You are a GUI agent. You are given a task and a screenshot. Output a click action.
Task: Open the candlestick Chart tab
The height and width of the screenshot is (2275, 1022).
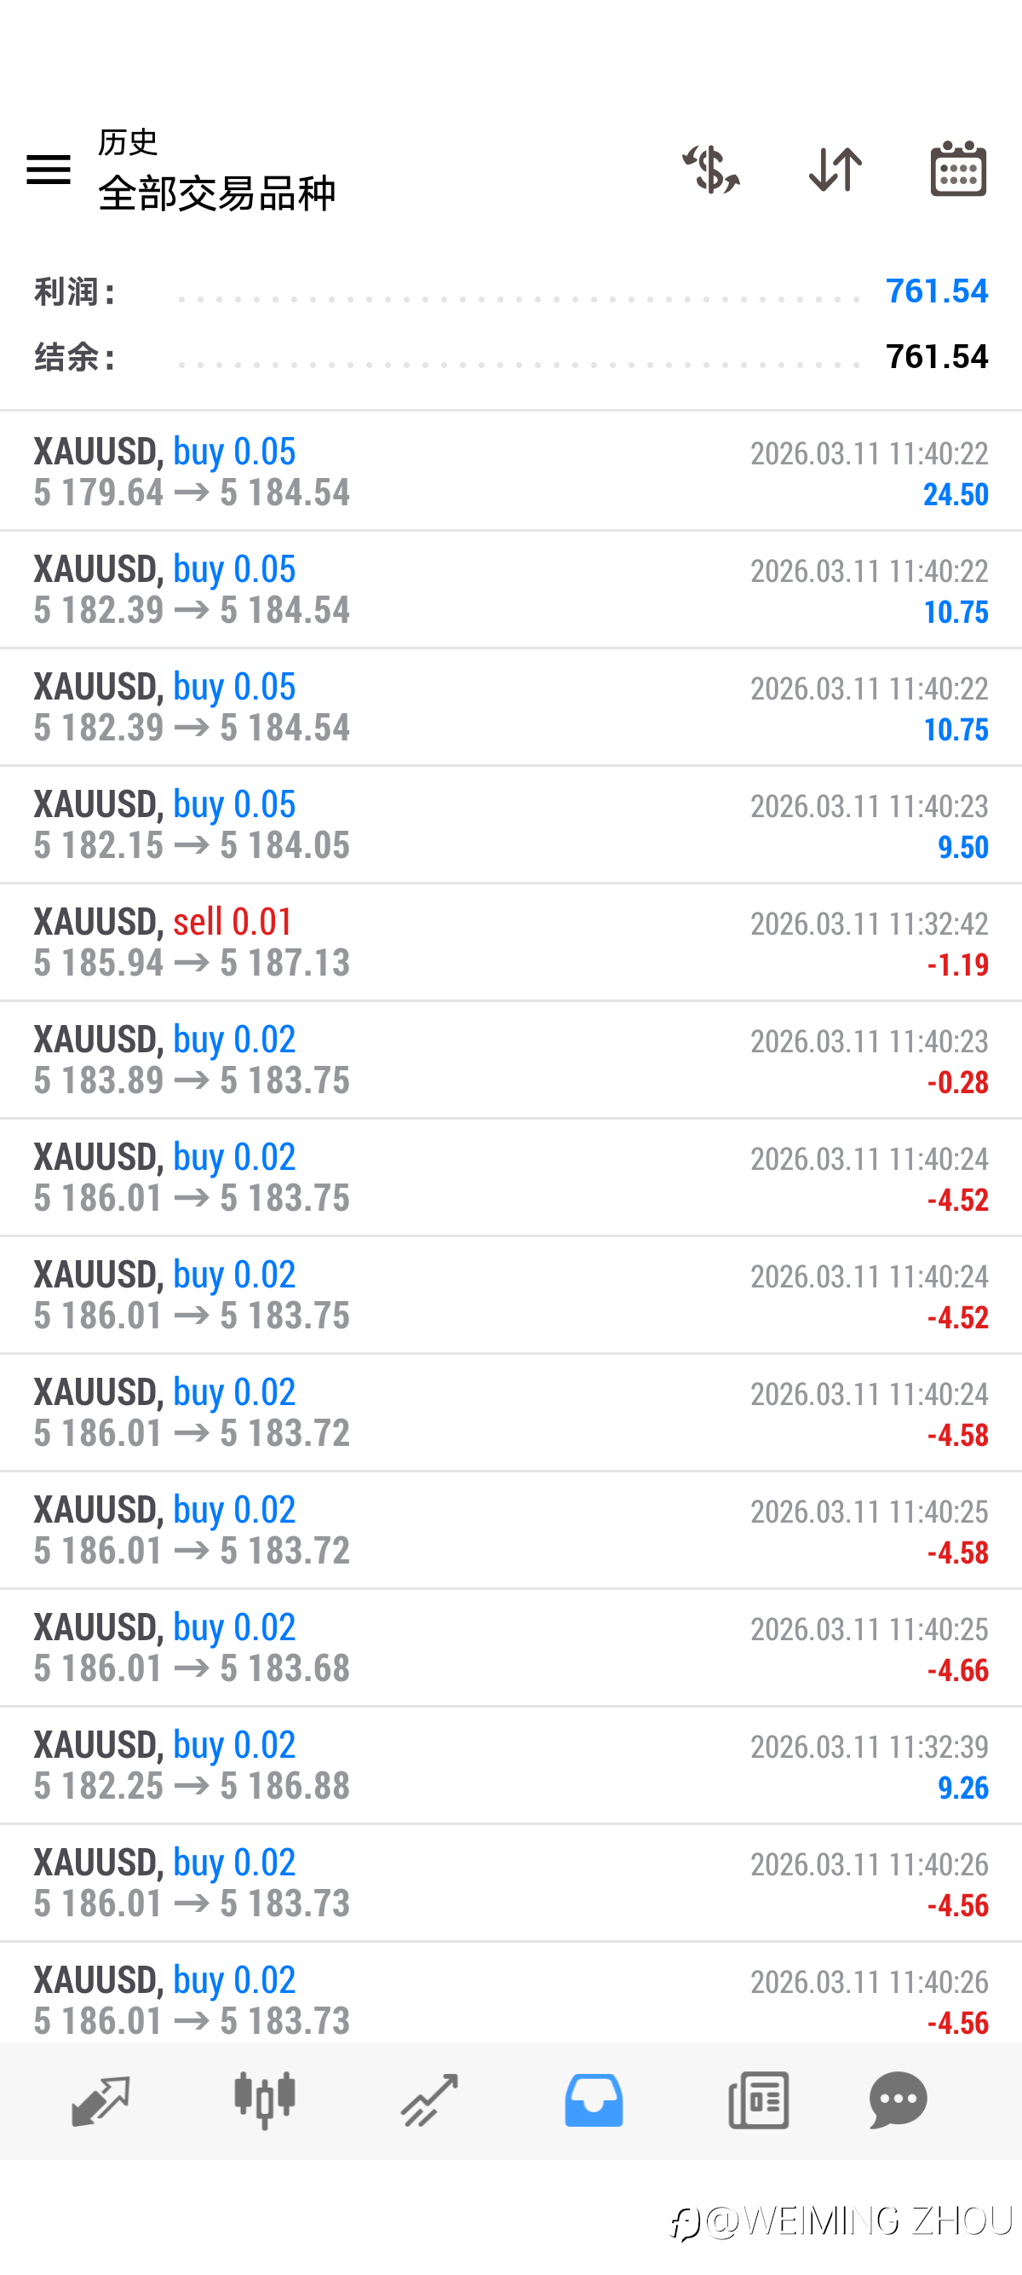point(265,2099)
